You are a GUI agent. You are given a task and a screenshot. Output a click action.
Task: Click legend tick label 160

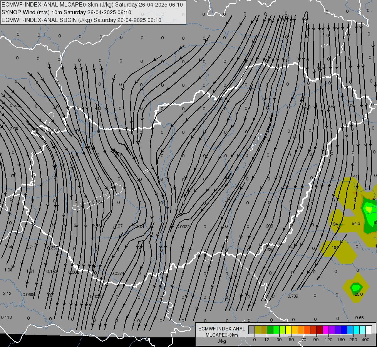tap(341, 340)
